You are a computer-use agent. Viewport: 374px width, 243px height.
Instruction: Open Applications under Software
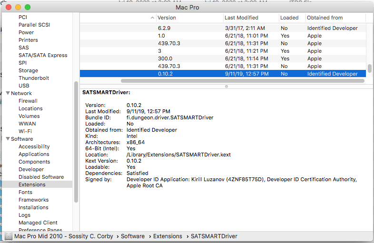[34, 154]
